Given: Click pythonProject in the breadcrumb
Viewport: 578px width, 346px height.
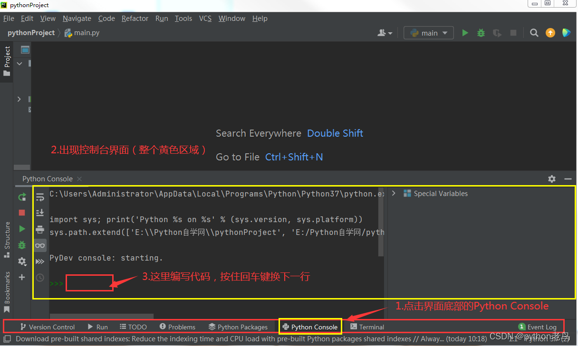Looking at the screenshot, I should 31,33.
